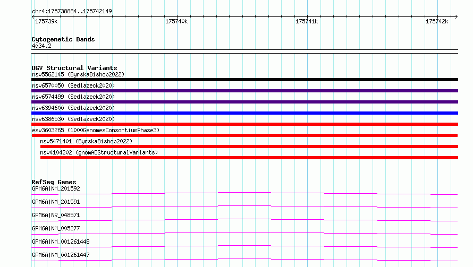Select the GPM6A|NM_001261448 transcript label

(61, 242)
